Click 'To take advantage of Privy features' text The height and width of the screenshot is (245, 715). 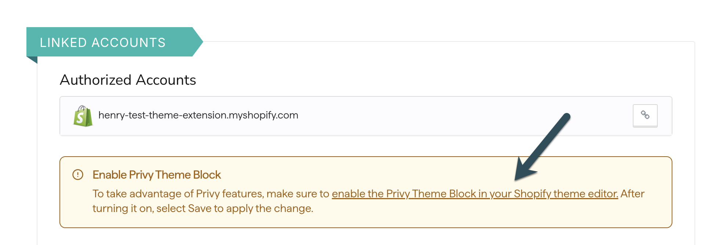tap(178, 194)
